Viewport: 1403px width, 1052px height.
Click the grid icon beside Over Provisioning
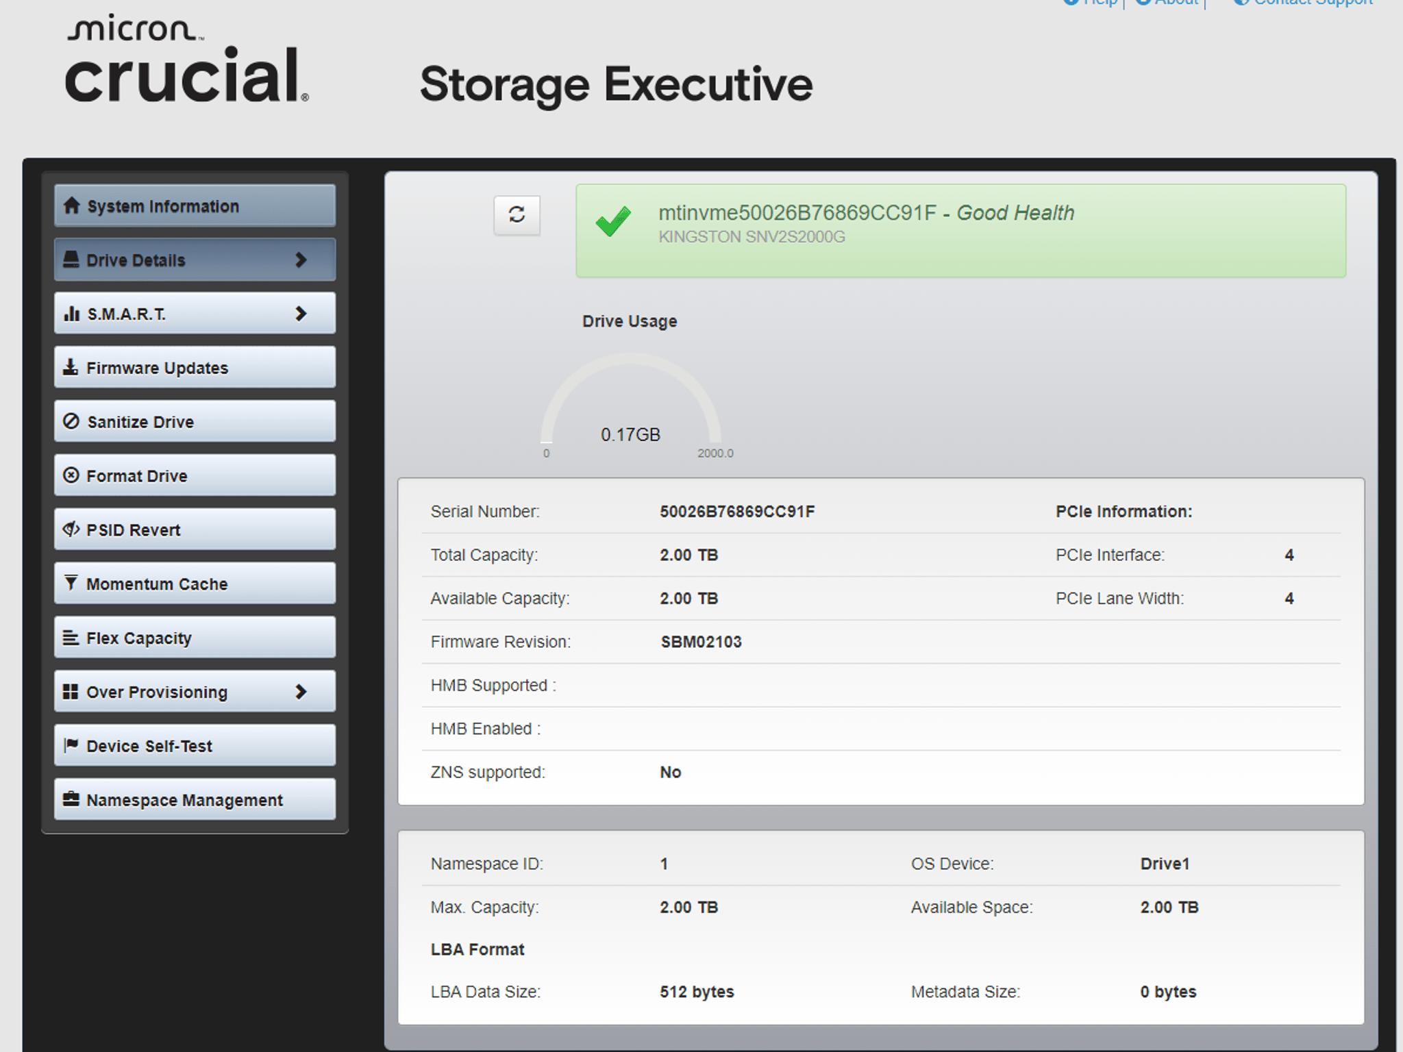click(71, 692)
